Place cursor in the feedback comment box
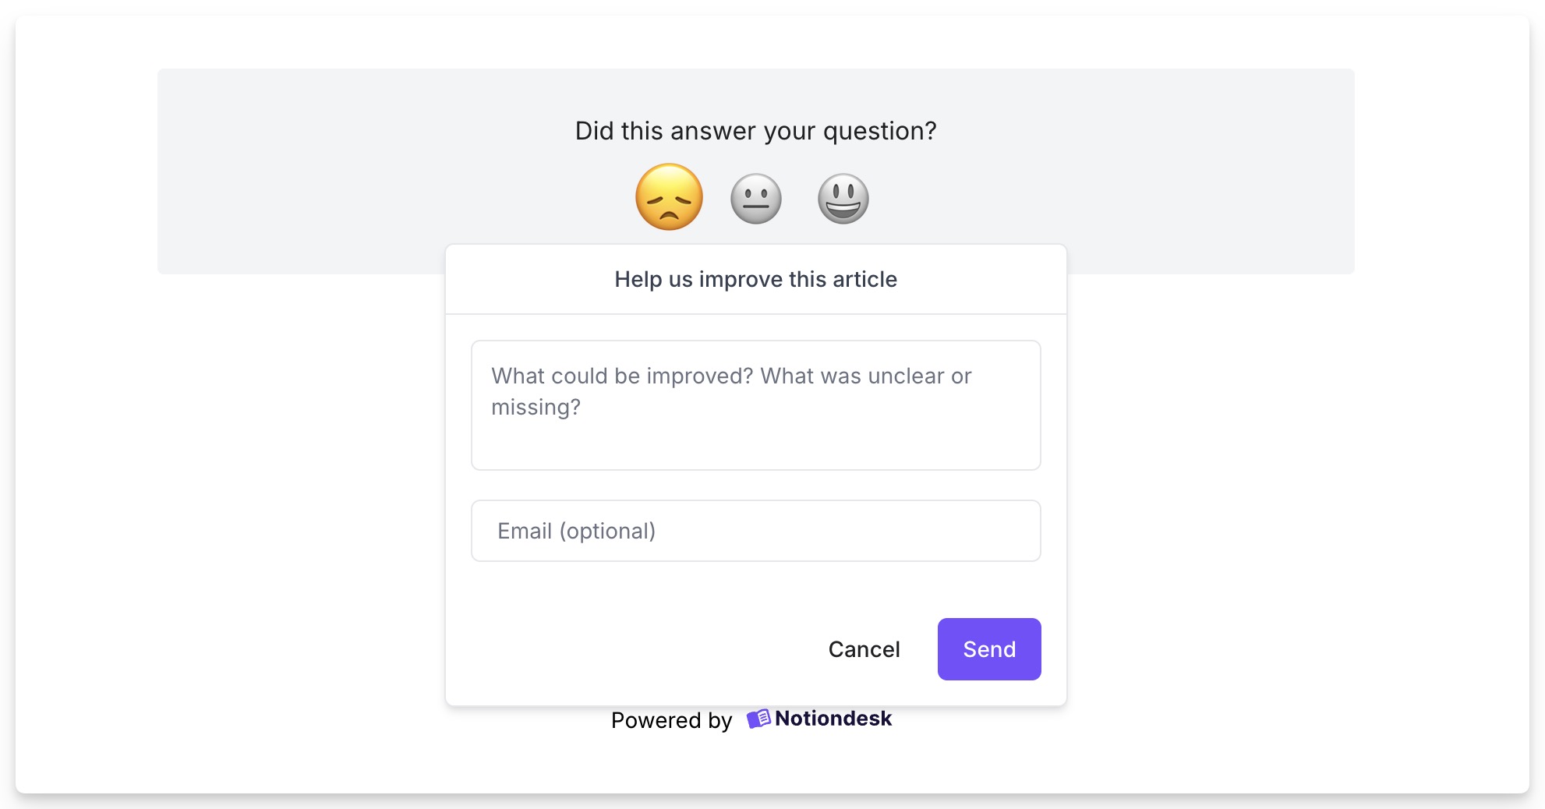This screenshot has height=809, width=1545. pos(756,405)
